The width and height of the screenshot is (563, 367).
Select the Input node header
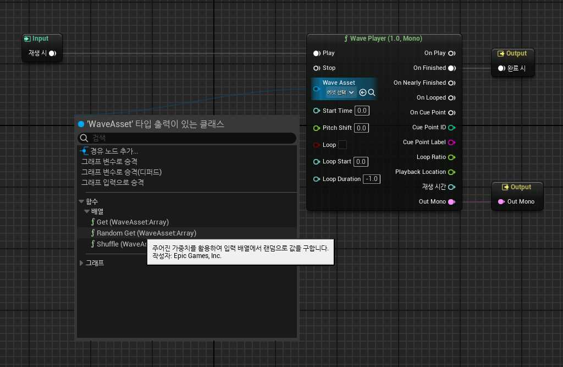[x=36, y=39]
